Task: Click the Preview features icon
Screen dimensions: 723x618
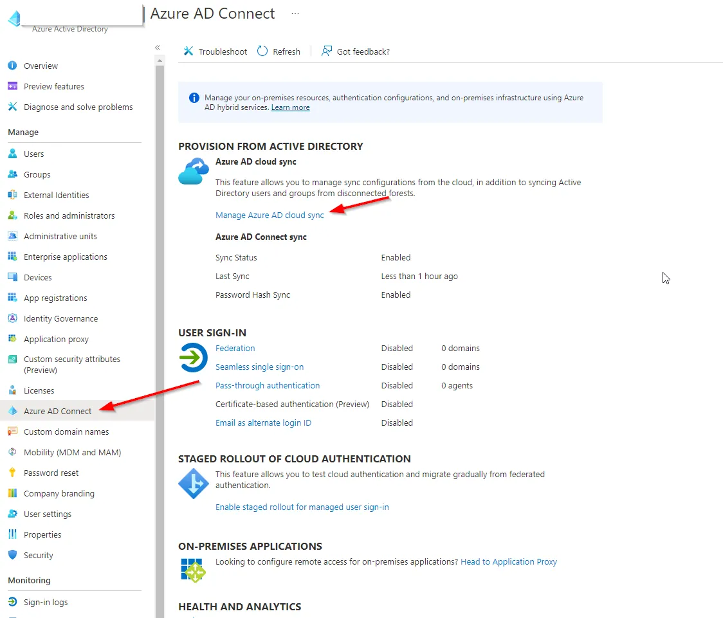Action: pyautogui.click(x=12, y=86)
